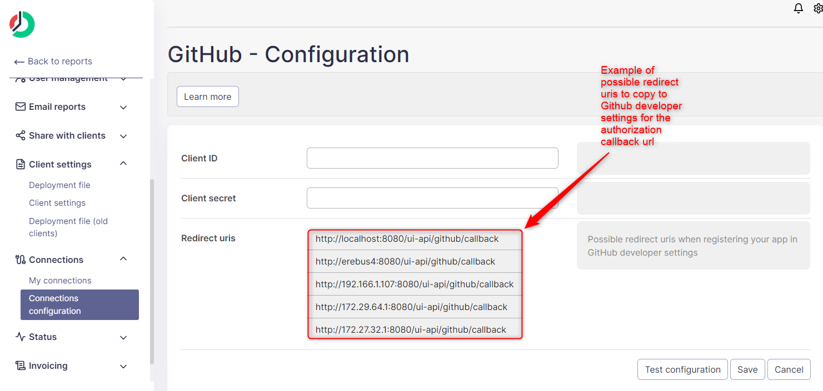Click the Learn more button
The image size is (823, 391).
pyautogui.click(x=207, y=97)
